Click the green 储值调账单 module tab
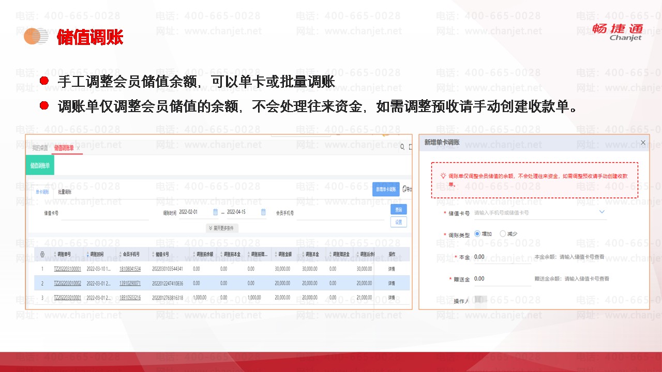This screenshot has width=662, height=372. tap(40, 166)
